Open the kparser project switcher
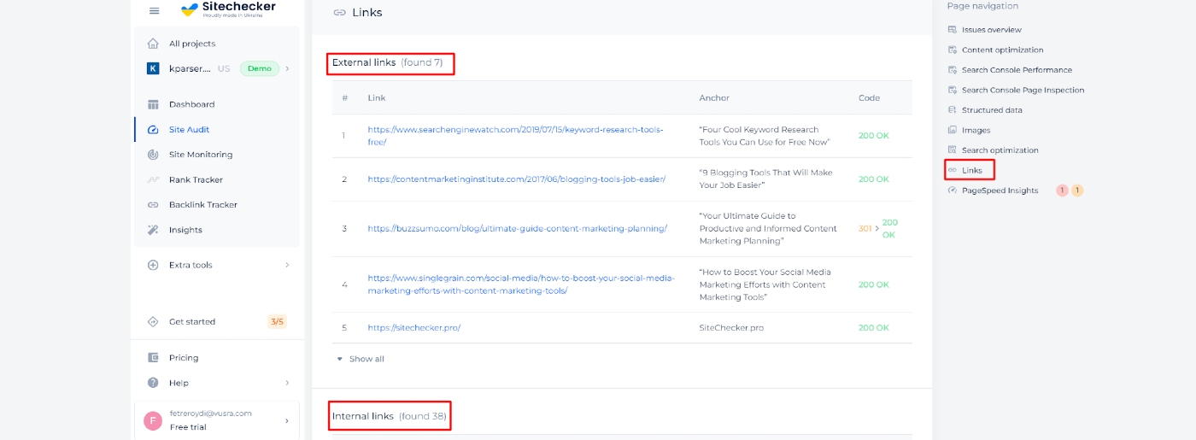The height and width of the screenshot is (440, 1196). [217, 68]
